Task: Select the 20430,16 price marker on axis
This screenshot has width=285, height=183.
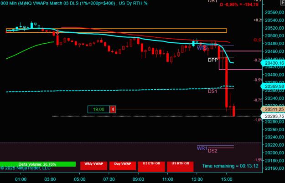Action: coord(273,63)
